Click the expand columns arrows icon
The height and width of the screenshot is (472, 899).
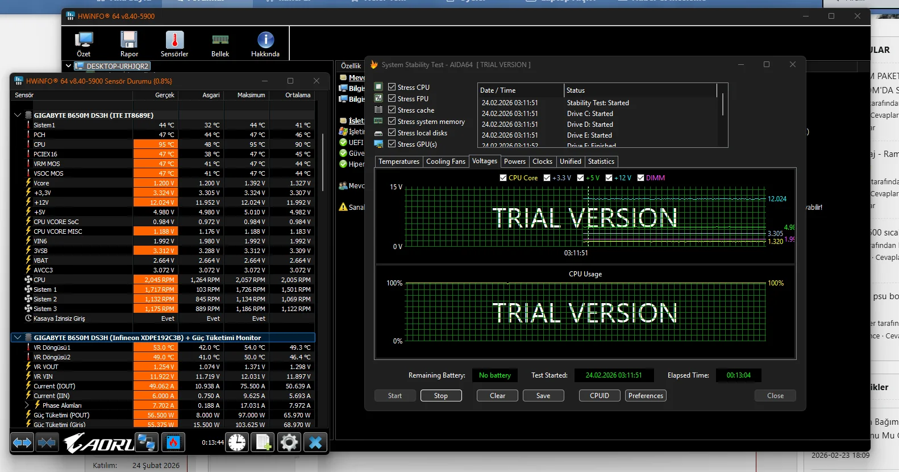(22, 442)
